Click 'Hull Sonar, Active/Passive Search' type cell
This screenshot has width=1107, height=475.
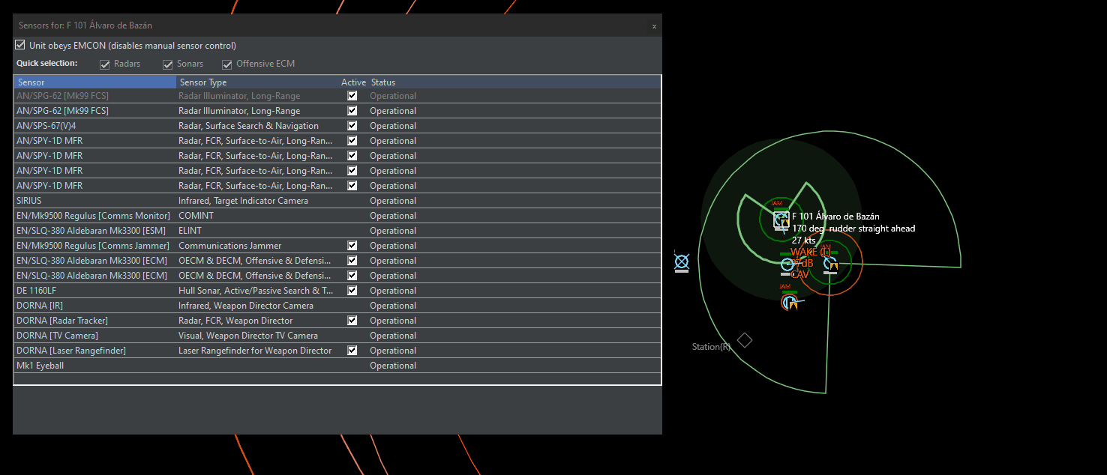coord(256,291)
